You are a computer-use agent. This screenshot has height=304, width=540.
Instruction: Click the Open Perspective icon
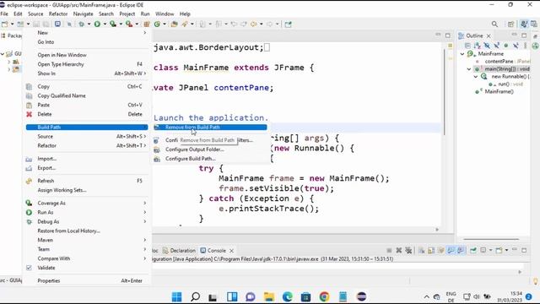point(510,24)
